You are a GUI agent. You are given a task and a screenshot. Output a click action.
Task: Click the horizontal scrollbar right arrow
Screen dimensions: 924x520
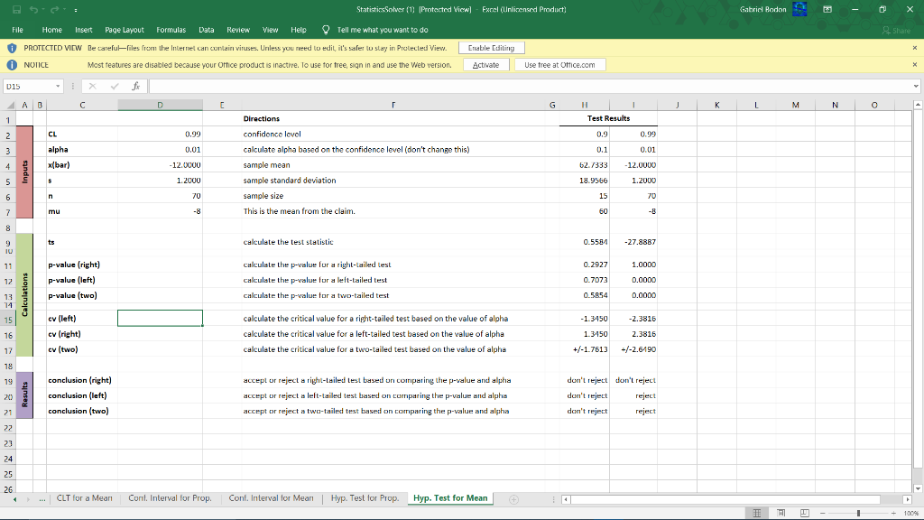pyautogui.click(x=907, y=499)
